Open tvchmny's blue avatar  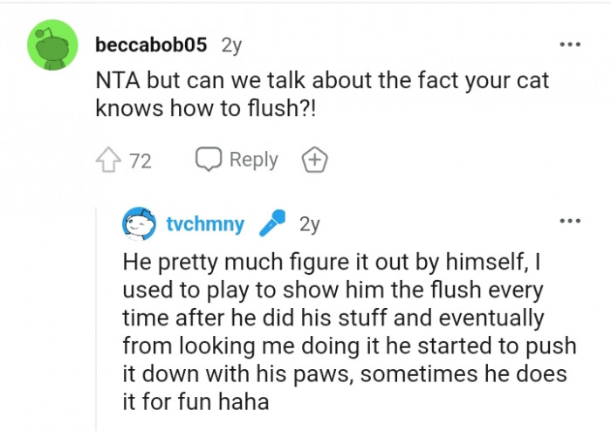coord(139,224)
